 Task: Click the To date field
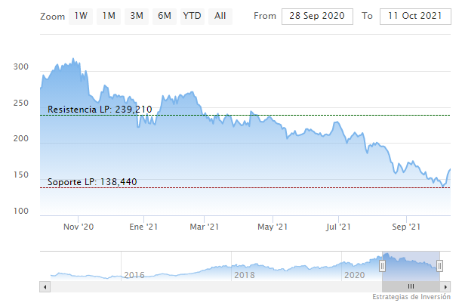click(x=413, y=16)
